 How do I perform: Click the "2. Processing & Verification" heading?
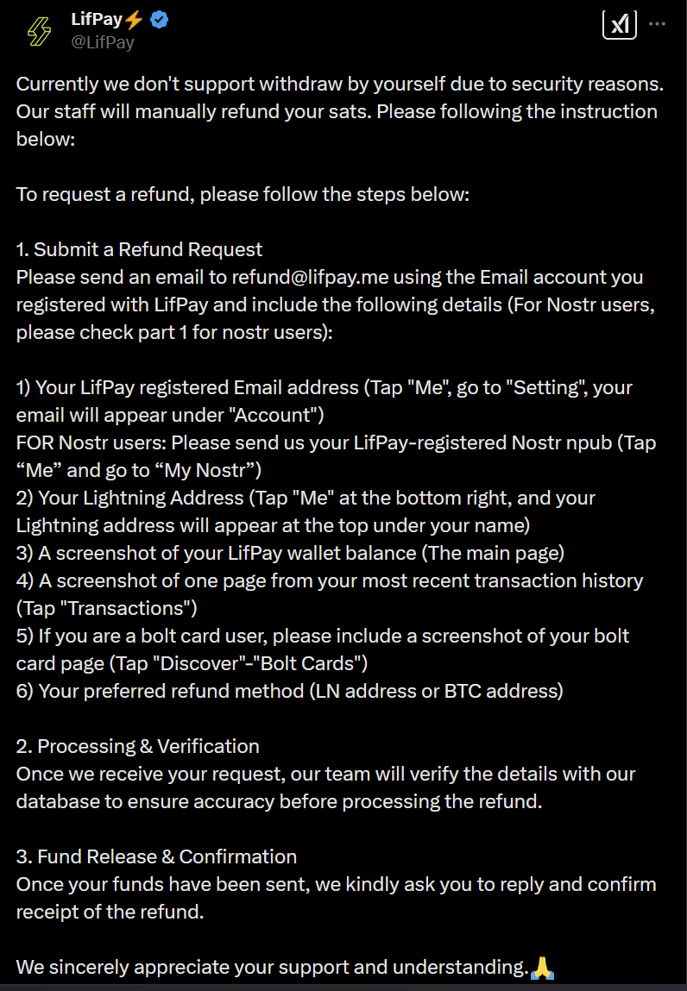tap(138, 746)
